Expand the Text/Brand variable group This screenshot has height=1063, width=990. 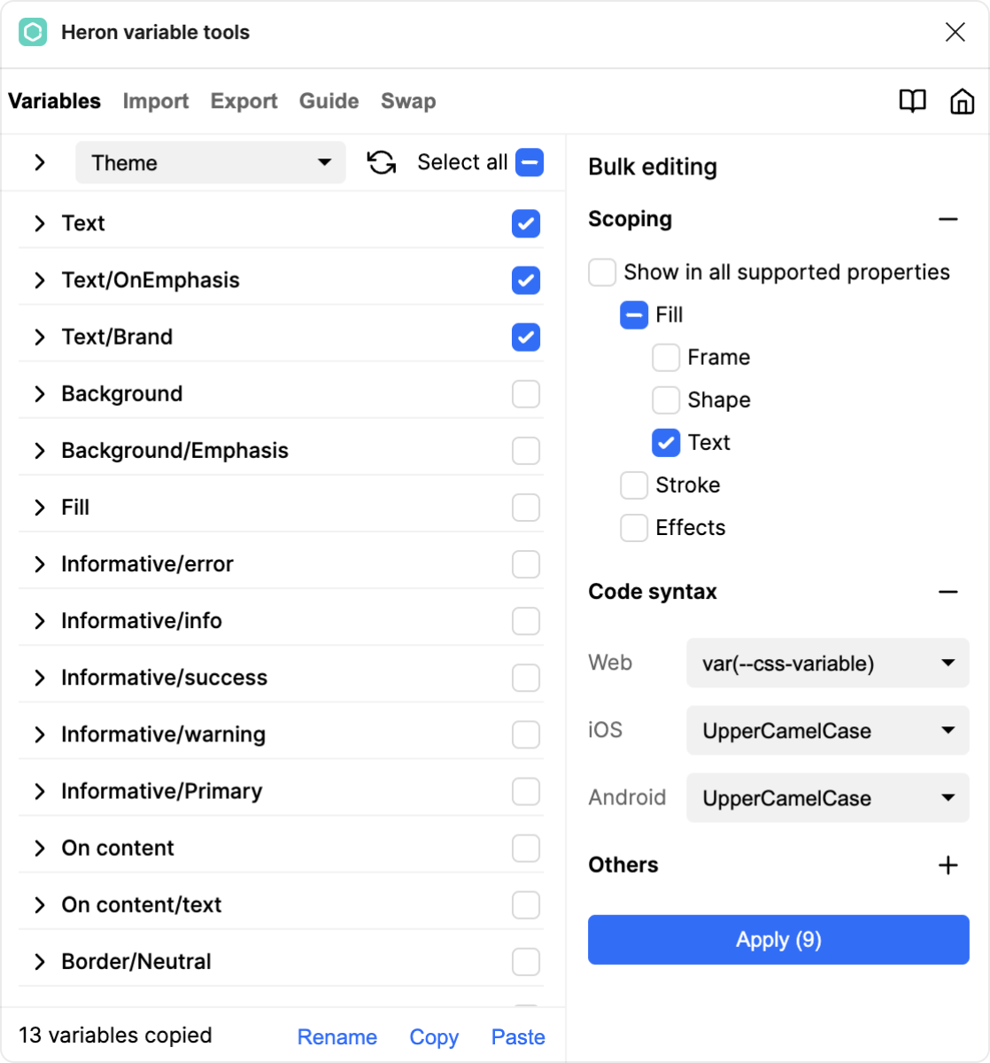click(40, 338)
